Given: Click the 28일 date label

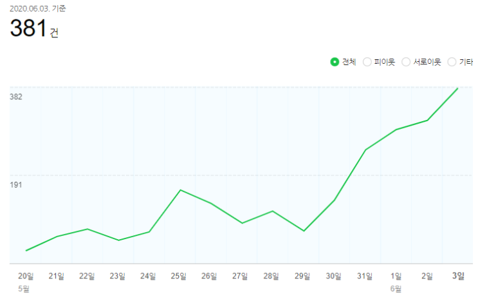Looking at the screenshot, I should 271,276.
